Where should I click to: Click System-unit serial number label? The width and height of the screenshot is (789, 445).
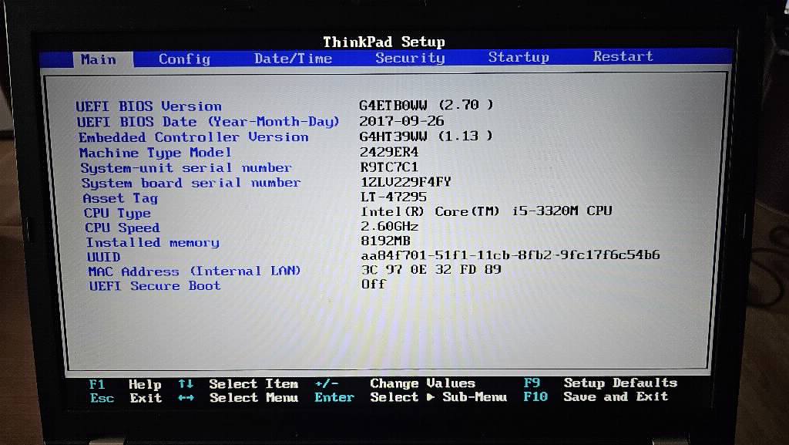click(186, 167)
